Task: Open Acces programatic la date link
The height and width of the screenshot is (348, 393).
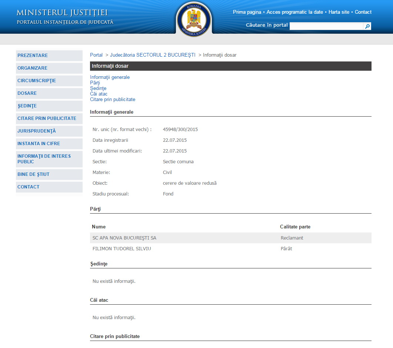Action: click(295, 12)
